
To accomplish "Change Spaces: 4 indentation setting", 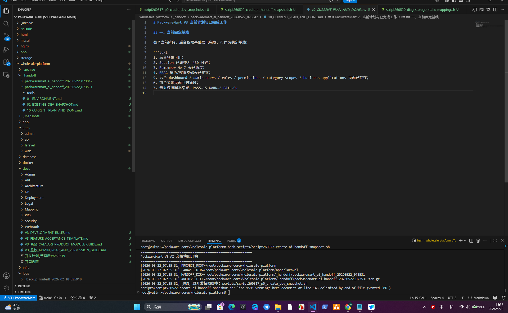I will (x=437, y=298).
